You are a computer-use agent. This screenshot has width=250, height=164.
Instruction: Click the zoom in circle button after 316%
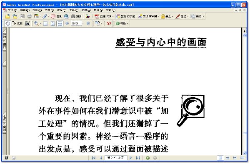(x=88, y=23)
